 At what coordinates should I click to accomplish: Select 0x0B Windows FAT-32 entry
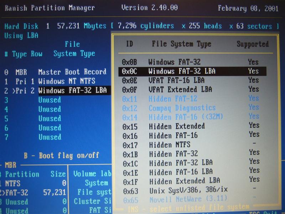[x=190, y=62]
